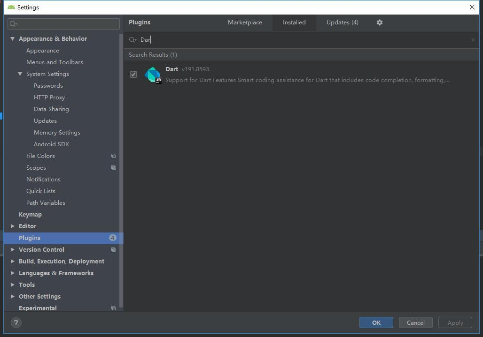Screen dimensions: 483x337
Task: Click the Plugins update count badge
Action: (112, 238)
